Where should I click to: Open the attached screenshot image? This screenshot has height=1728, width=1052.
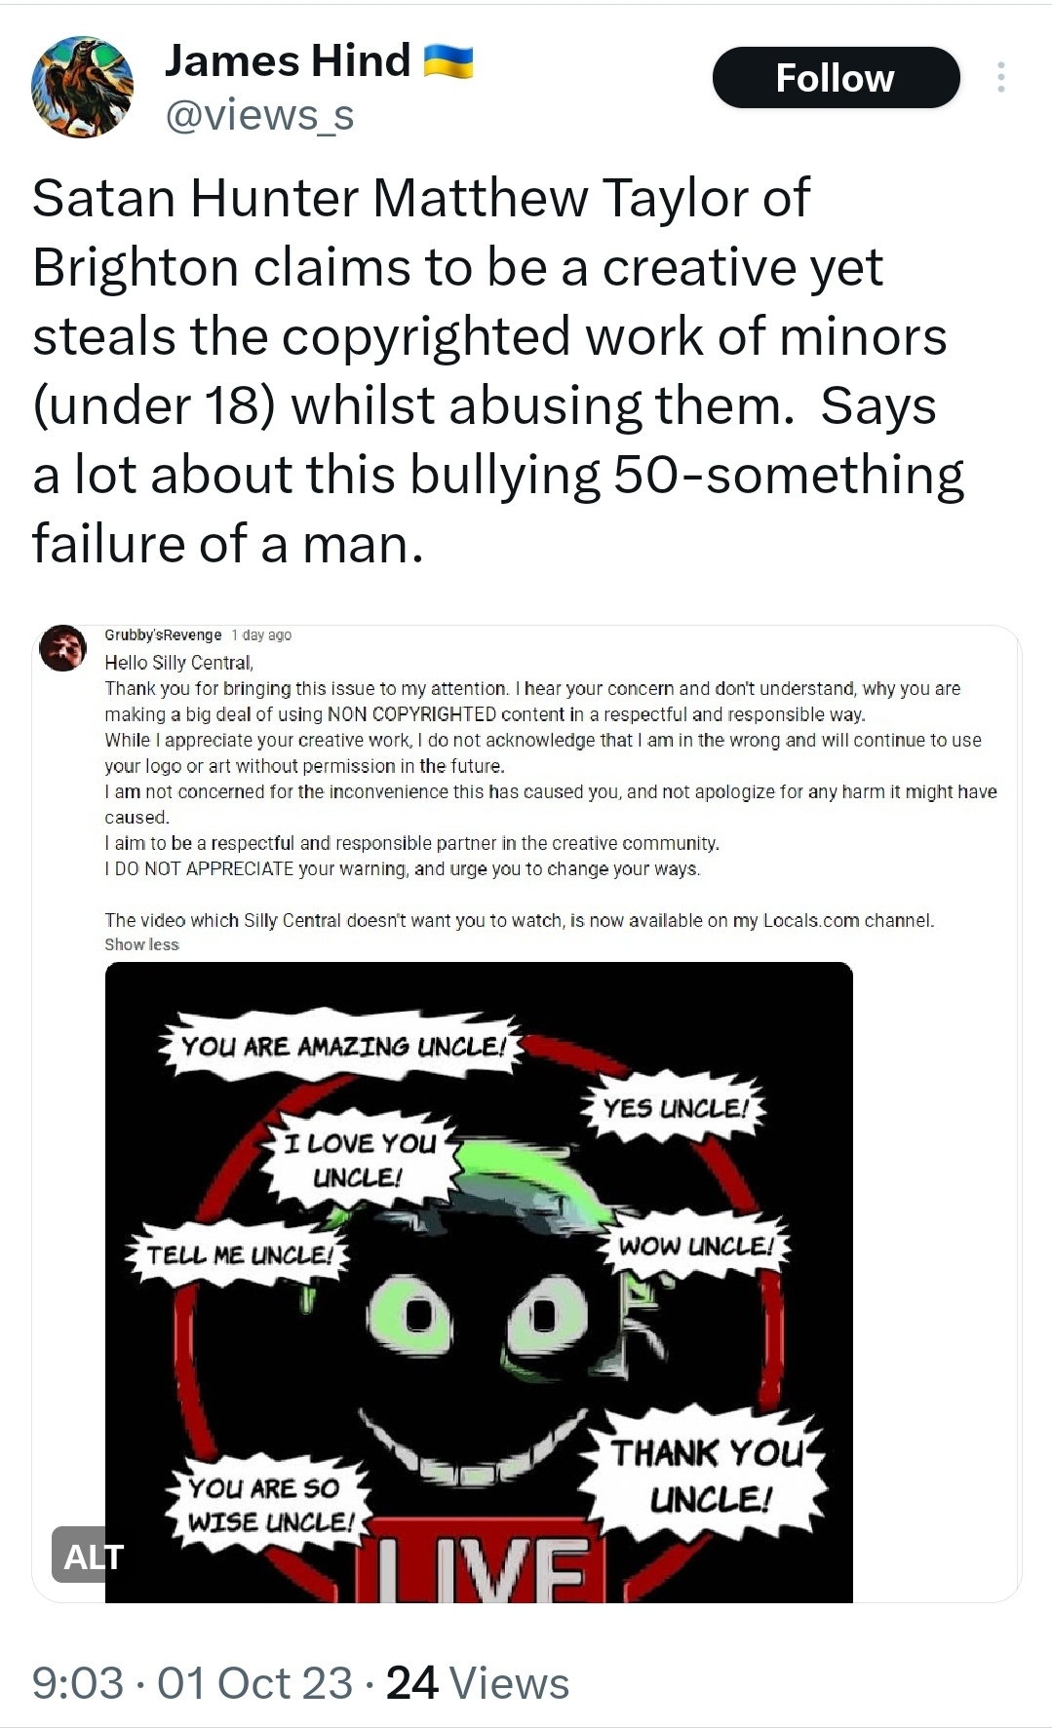526,1113
